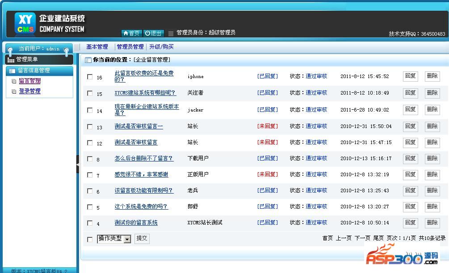Viewport: 449px width, 273px height.
Task: Click the grid icon next to 管理菜单
Action: point(11,60)
